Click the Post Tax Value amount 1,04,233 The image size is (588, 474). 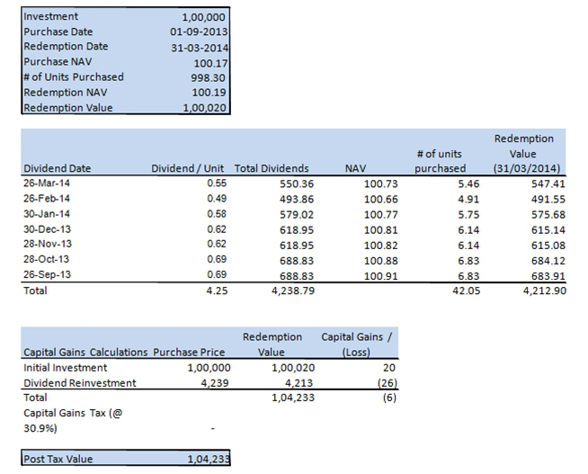click(x=208, y=459)
